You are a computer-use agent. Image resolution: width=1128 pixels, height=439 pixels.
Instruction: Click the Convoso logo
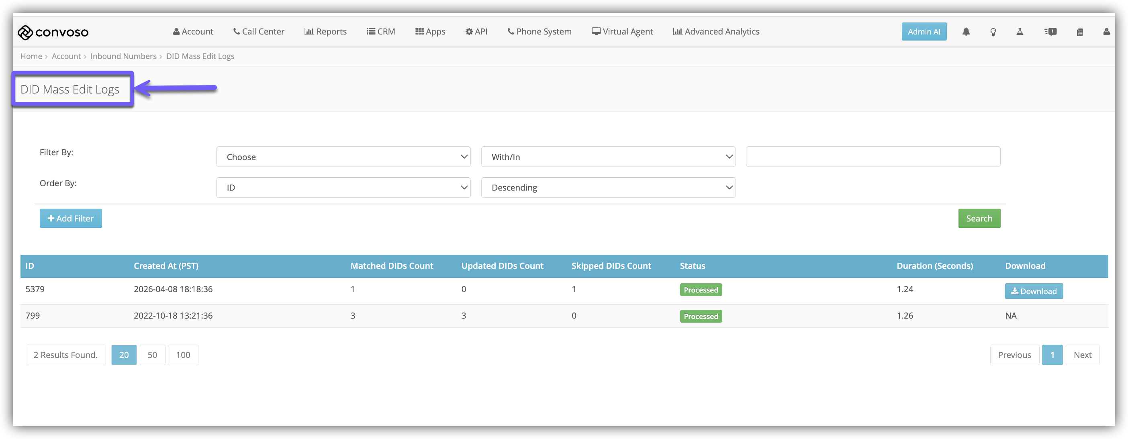click(53, 32)
